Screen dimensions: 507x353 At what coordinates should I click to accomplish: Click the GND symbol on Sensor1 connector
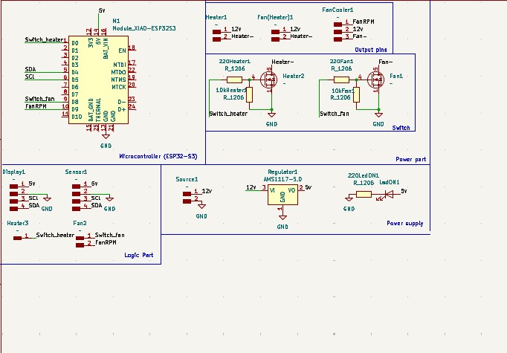109,199
